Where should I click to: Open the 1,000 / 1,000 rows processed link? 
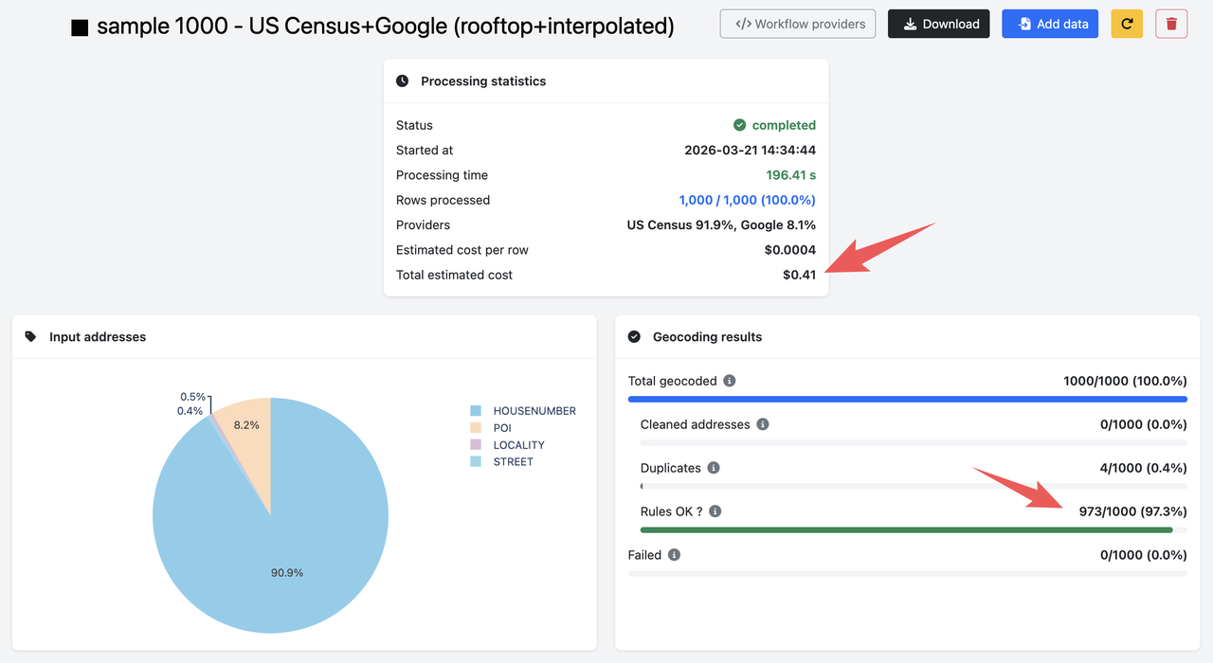(746, 200)
